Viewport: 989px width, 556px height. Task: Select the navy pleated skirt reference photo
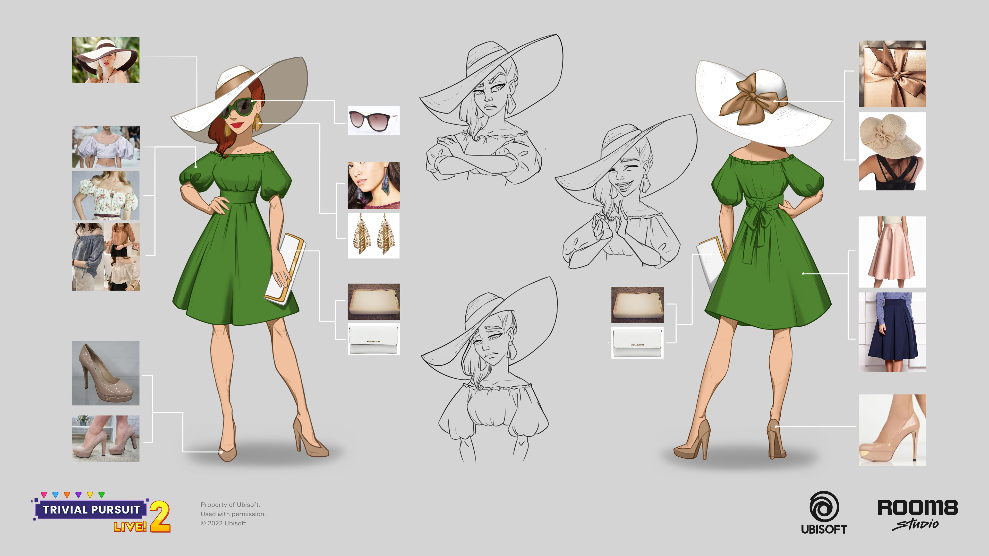pos(892,332)
